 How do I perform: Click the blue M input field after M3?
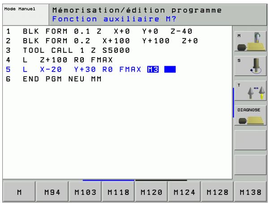click(x=170, y=69)
